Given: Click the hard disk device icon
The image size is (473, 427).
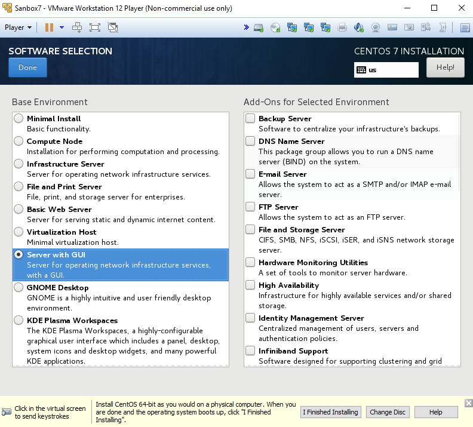Looking at the screenshot, I should 259,27.
